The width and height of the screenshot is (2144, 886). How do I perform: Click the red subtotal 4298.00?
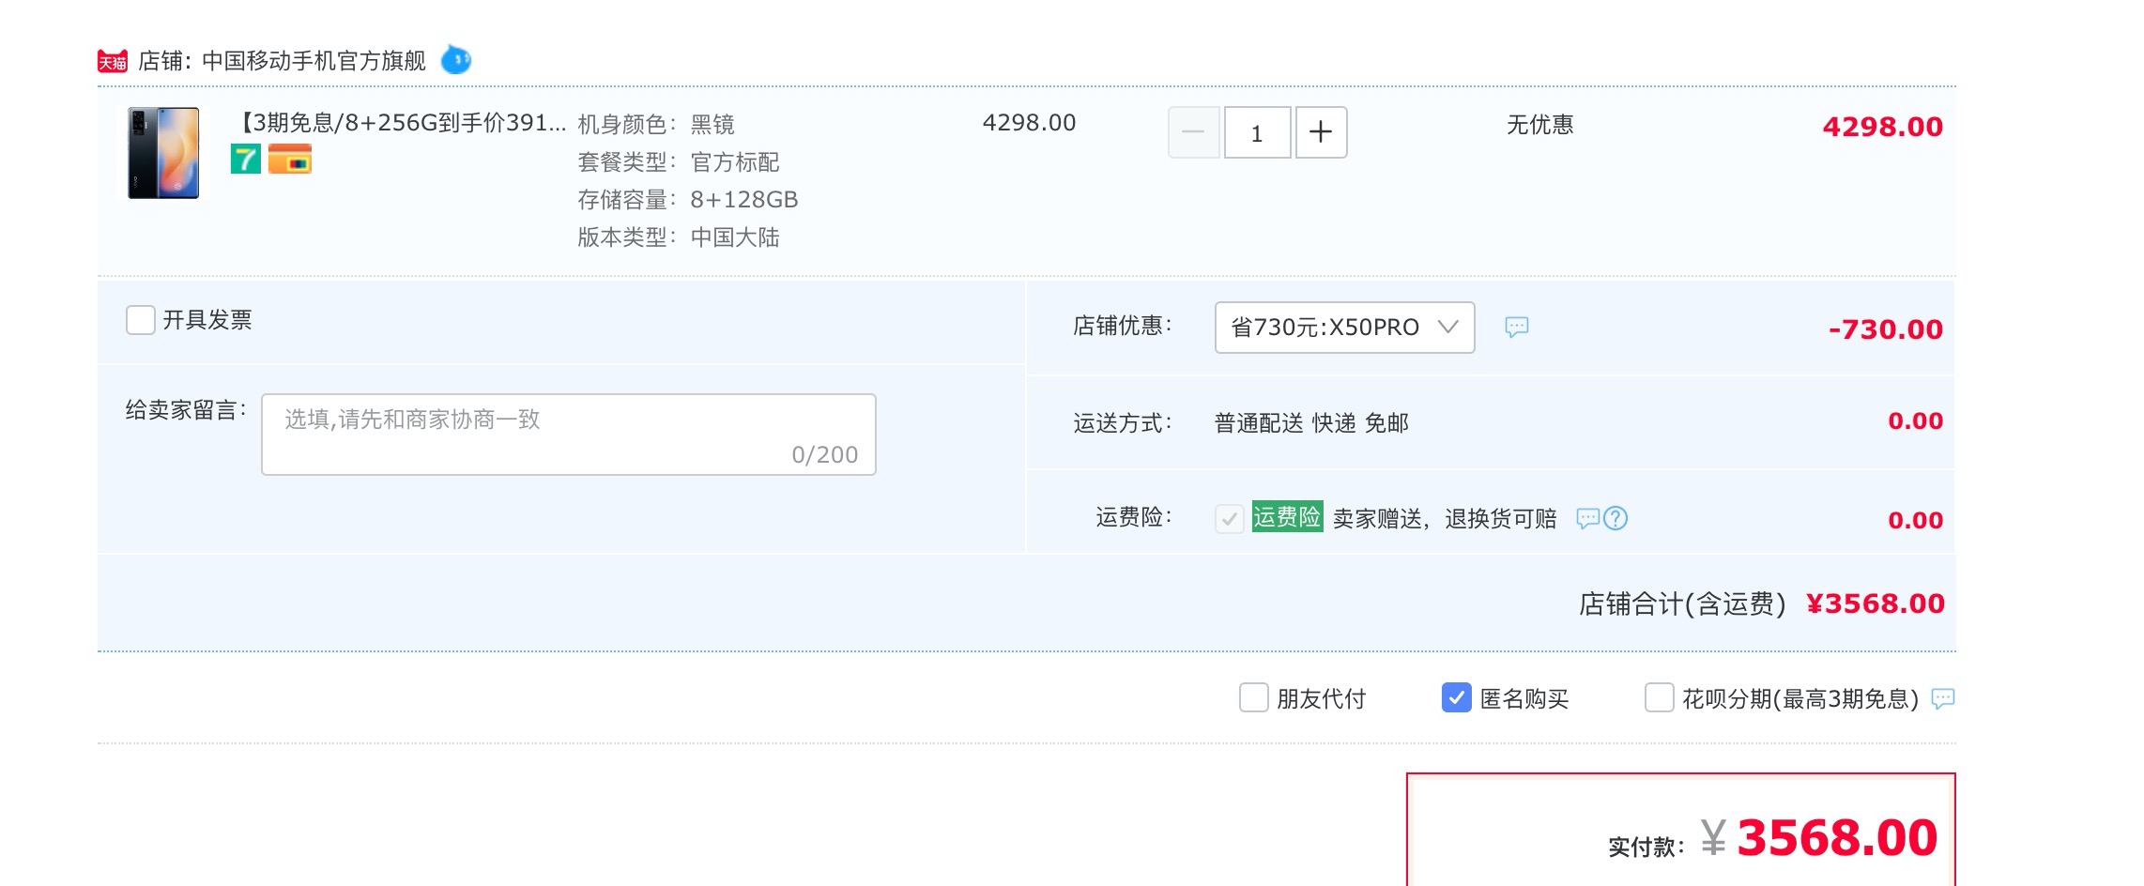coord(1882,127)
